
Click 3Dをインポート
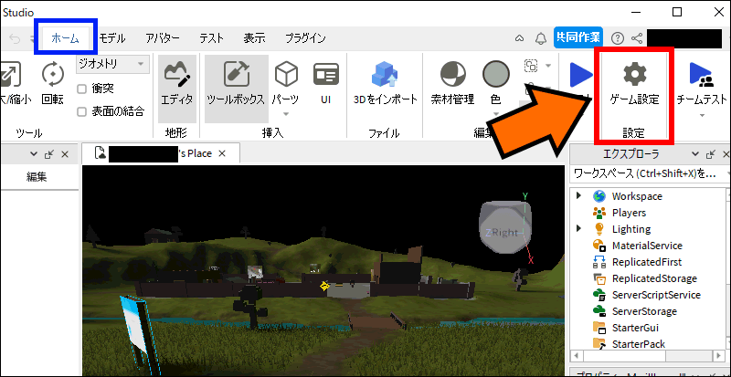point(385,84)
